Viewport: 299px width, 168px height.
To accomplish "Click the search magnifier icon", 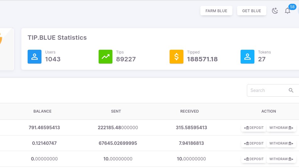I will click(x=291, y=90).
